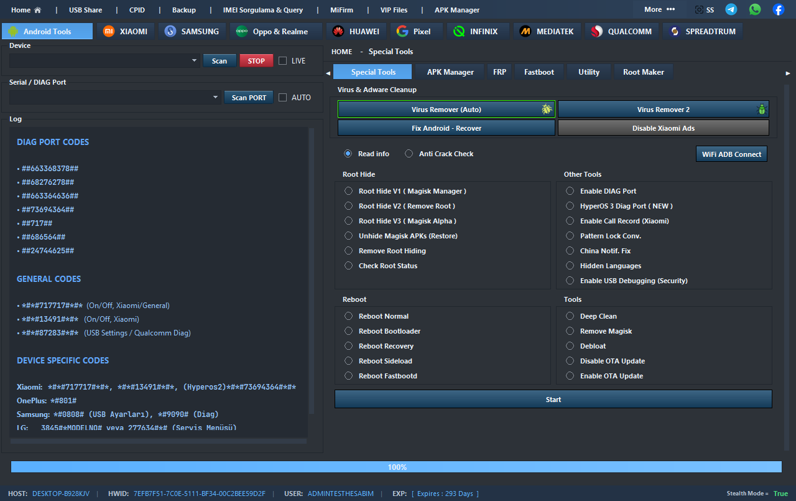Open the Telegram icon link

coord(731,9)
